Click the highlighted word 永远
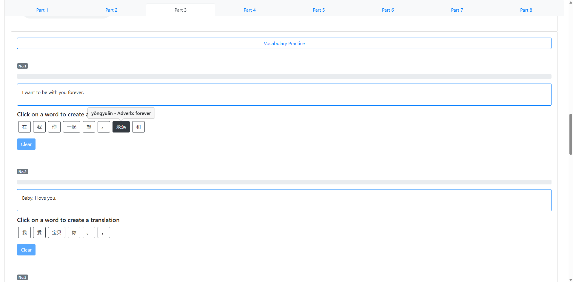Screen dimensions: 573x282 coord(121,127)
